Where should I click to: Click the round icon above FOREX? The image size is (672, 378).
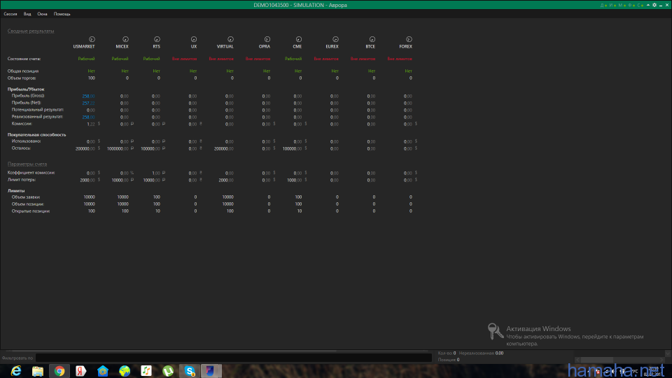409,39
